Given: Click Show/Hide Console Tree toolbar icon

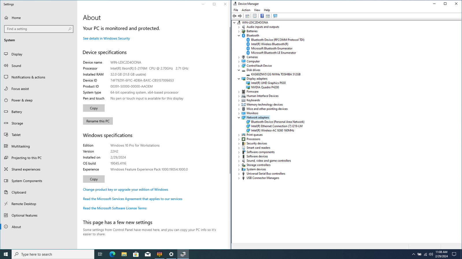Looking at the screenshot, I should click(247, 16).
